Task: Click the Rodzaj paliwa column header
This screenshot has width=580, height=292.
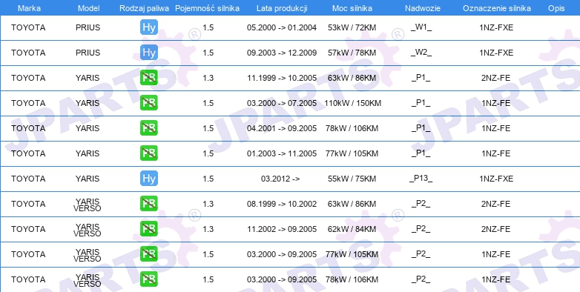Action: tap(145, 8)
